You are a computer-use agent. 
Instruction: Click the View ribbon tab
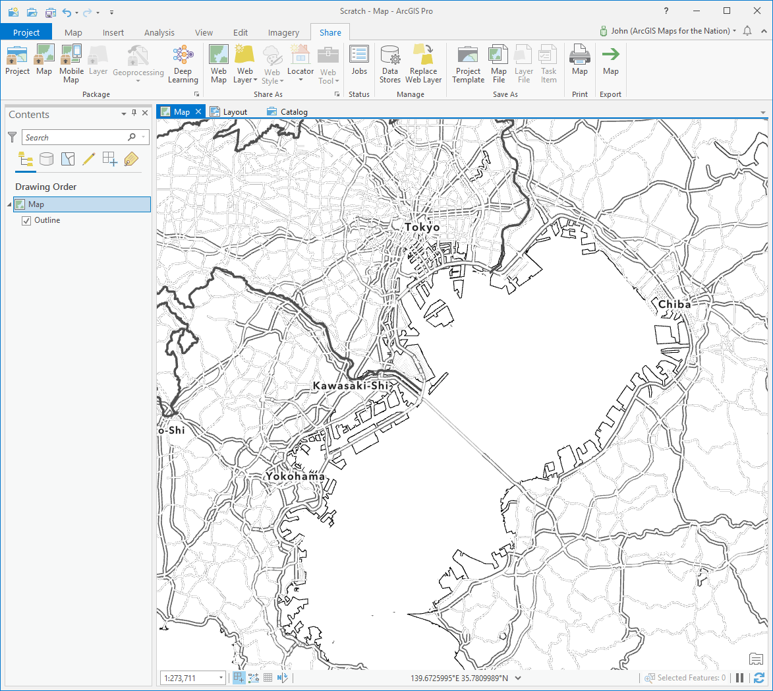[x=204, y=32]
